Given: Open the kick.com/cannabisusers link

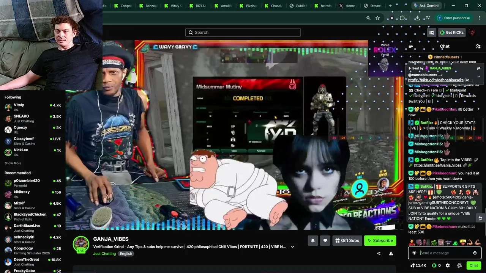Looking at the screenshot, I should point(436,80).
